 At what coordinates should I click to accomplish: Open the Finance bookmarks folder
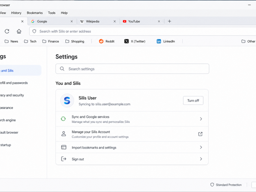click(51, 41)
